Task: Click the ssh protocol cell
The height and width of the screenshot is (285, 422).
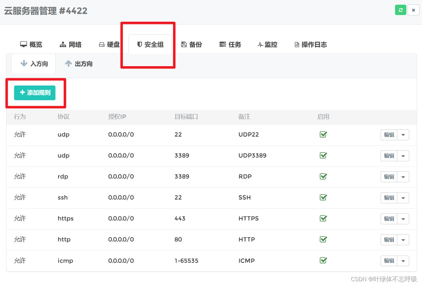Action: [63, 197]
